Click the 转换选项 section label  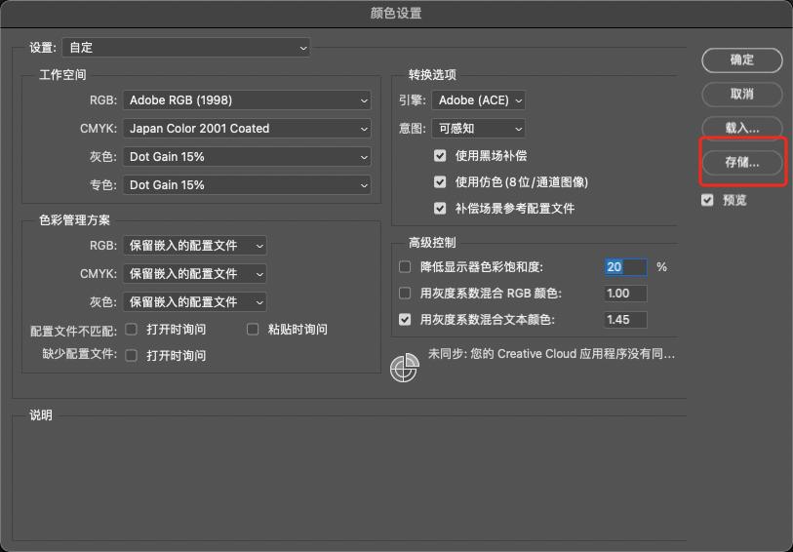[432, 75]
